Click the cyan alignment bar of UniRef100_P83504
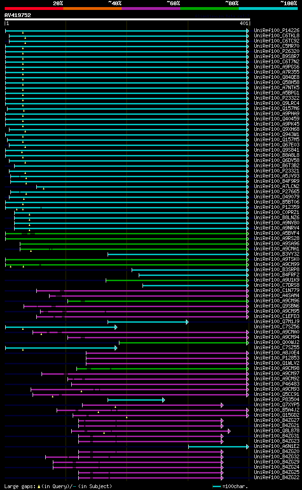302x490 pixels. [x=136, y=400]
